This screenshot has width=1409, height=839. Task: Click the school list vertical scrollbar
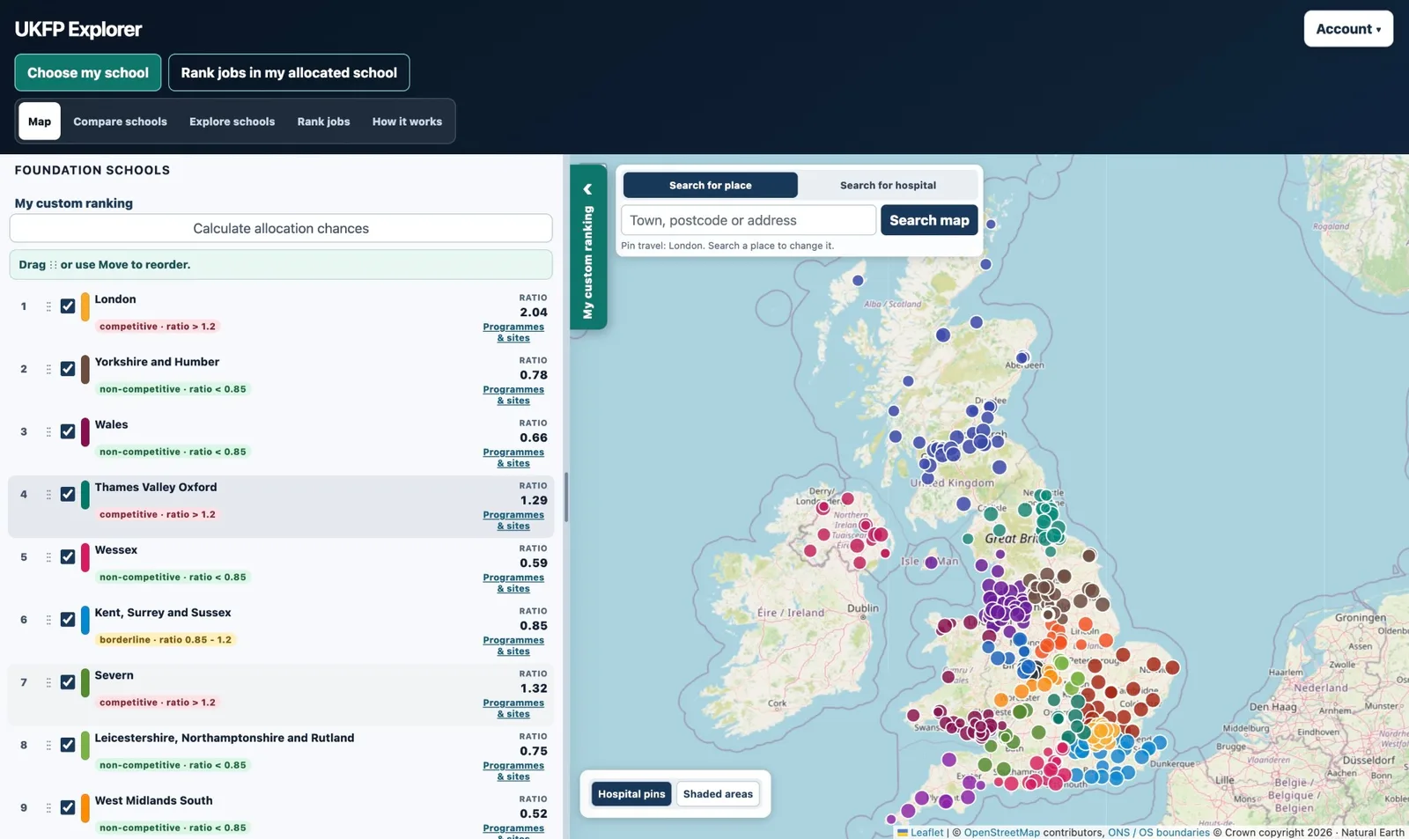pyautogui.click(x=565, y=497)
